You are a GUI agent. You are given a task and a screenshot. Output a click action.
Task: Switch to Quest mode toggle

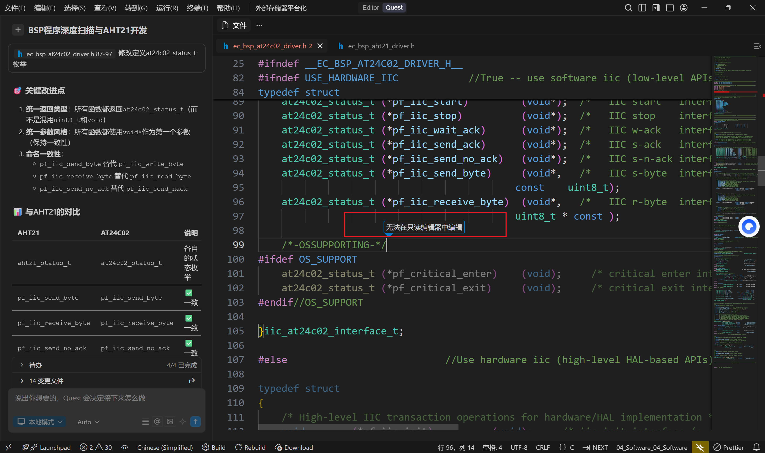tap(394, 8)
